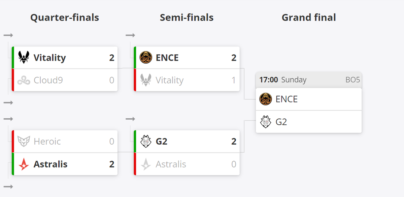Click the G2 logo in grand final

point(266,122)
